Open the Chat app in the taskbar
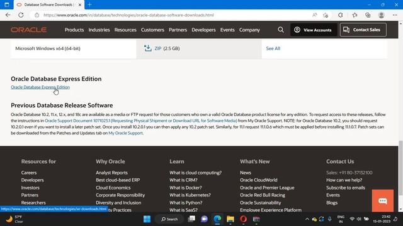 click(204, 219)
